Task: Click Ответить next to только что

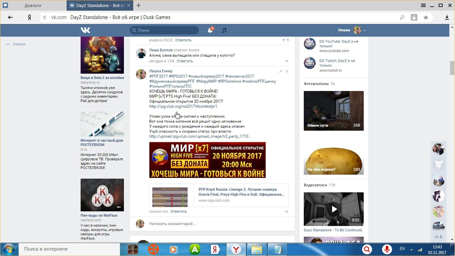Action: coord(179,211)
